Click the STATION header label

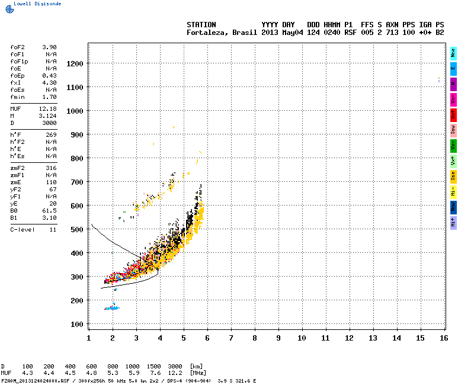(201, 25)
